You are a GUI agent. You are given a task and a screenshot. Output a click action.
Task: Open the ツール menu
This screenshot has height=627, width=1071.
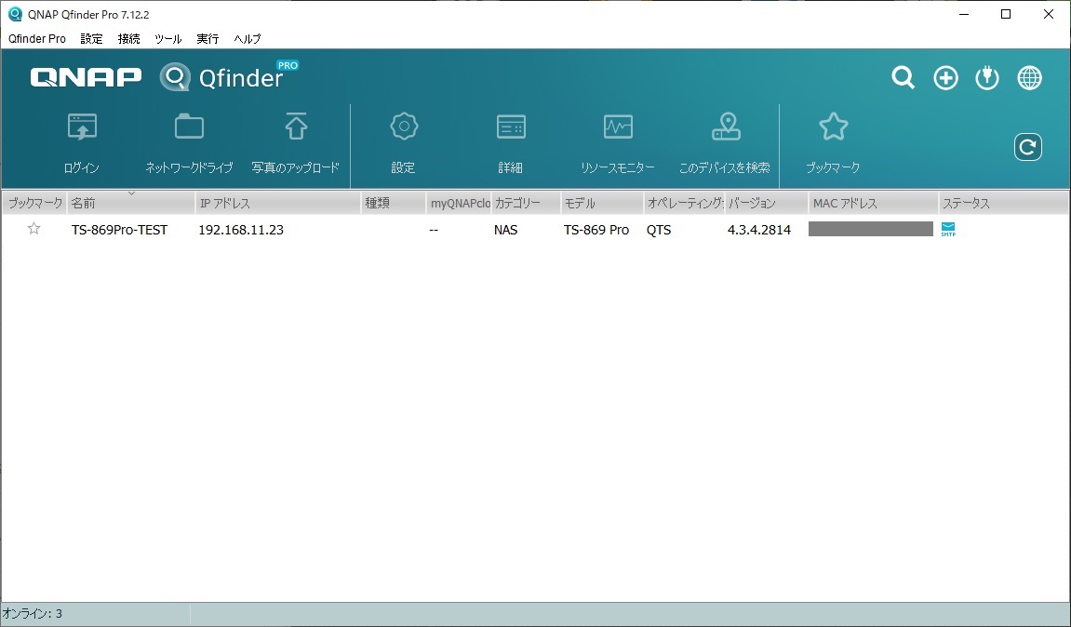point(168,39)
